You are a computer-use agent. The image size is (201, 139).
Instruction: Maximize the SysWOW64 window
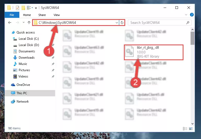coord(177,8)
